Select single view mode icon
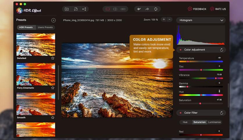The height and width of the screenshot is (140, 243). (108, 9)
